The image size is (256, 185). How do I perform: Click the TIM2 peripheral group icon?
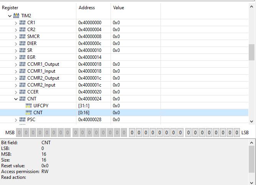(x=16, y=16)
